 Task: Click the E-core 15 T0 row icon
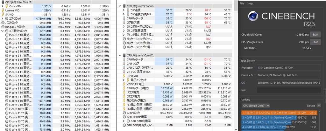[7, 129]
